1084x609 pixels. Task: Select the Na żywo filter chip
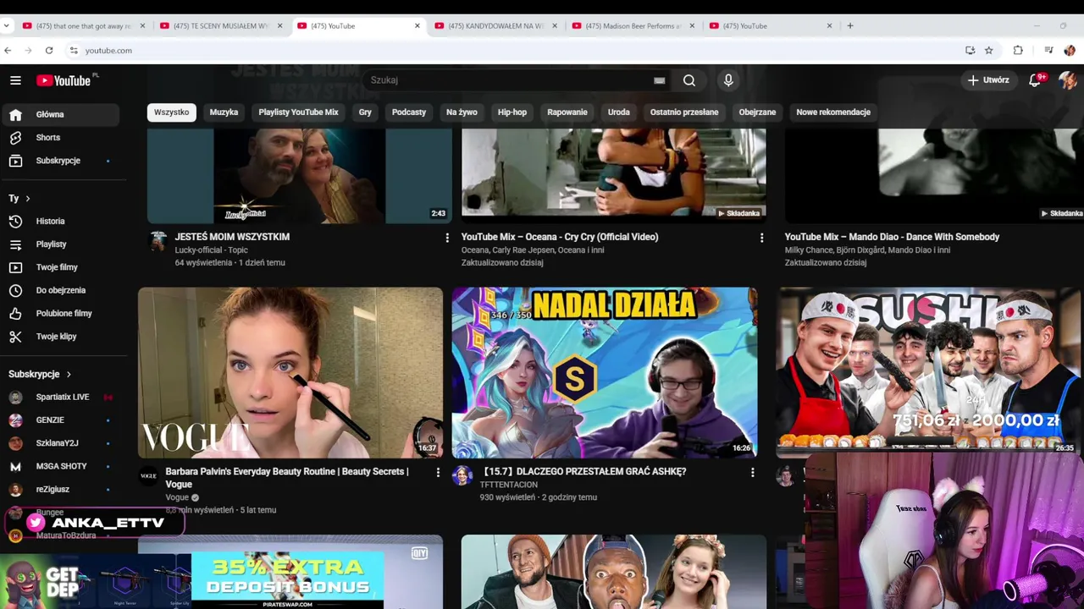pyautogui.click(x=462, y=112)
